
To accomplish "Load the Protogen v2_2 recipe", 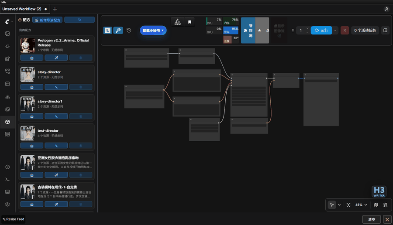I will click(x=32, y=58).
